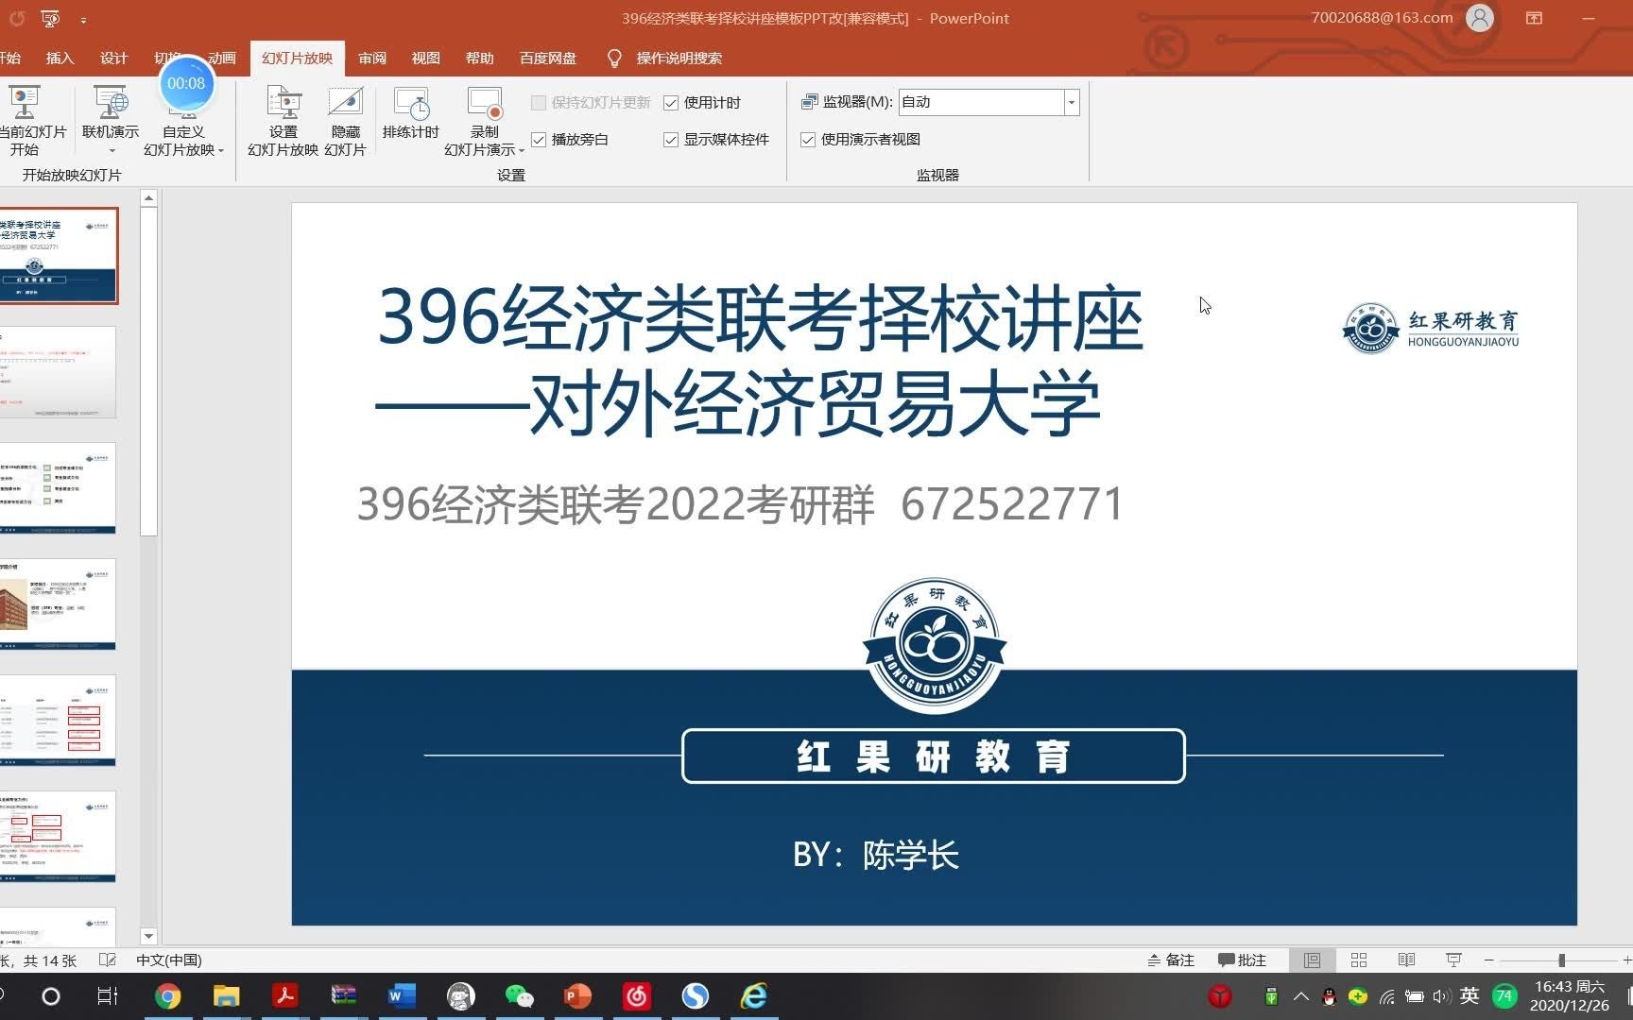This screenshot has width=1633, height=1020.
Task: Adjust the zoom slider handle
Action: coord(1561,960)
